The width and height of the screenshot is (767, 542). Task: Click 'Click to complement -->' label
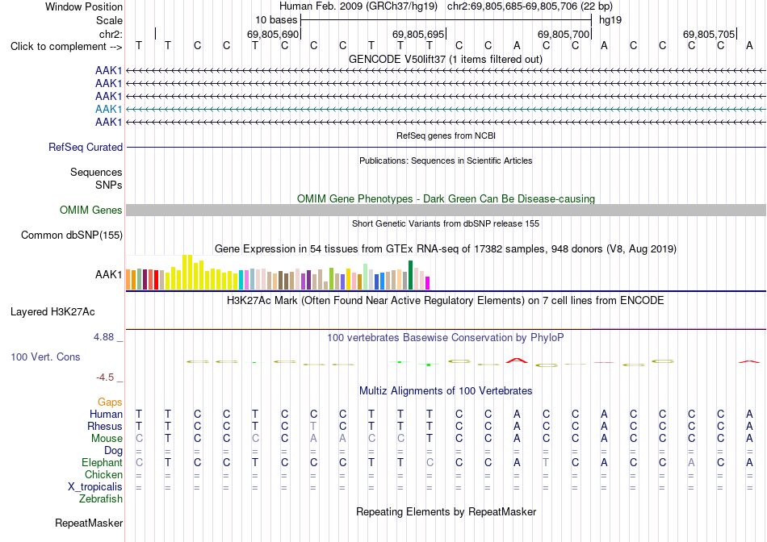pos(66,47)
